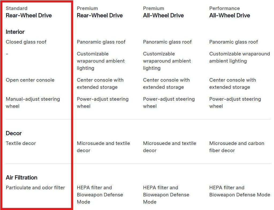
Task: Click the Open center console entry
Action: (x=30, y=80)
